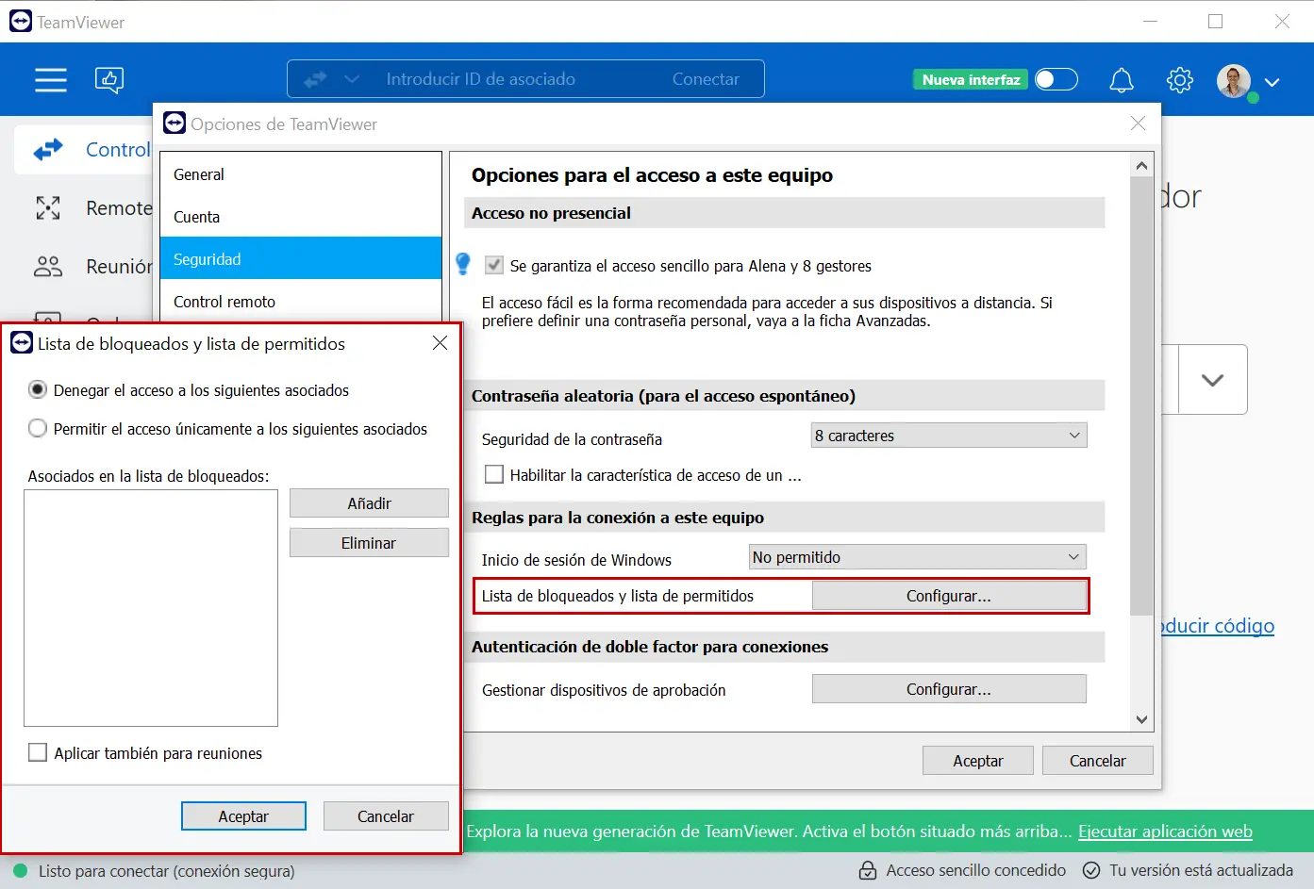Focus the Introducir ID de asociado field
The height and width of the screenshot is (889, 1314).
pos(480,79)
